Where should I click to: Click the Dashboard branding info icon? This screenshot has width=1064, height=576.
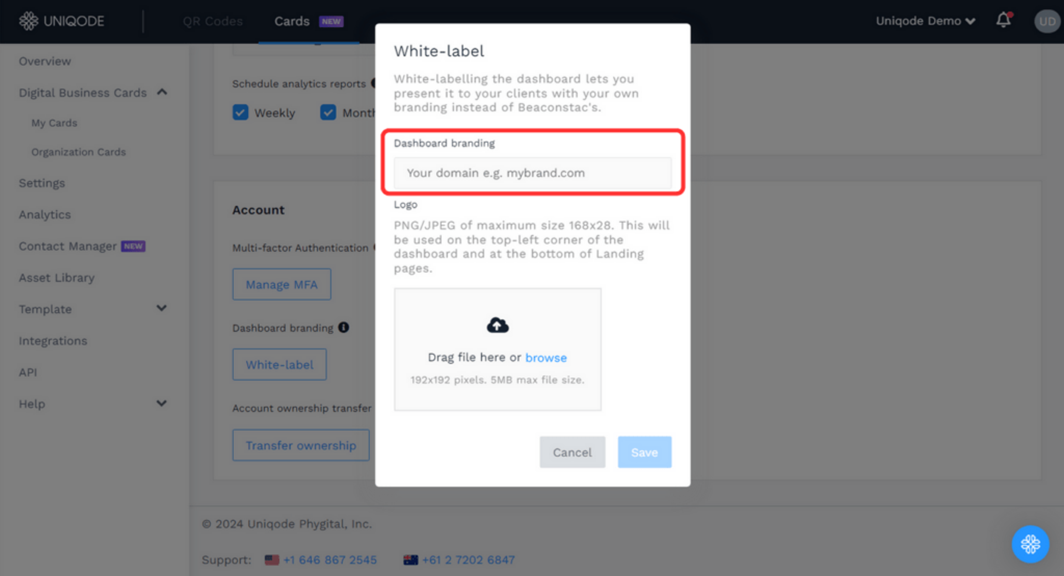[x=344, y=327]
